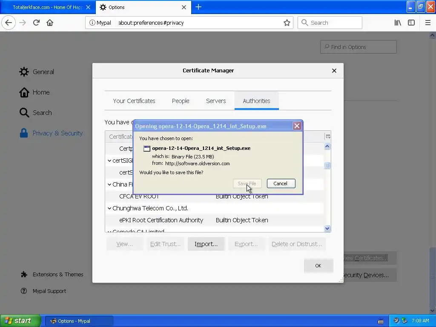Screen dimensions: 436x327
Task: Click the 7:08 AM taskbar clock
Action: 420,321
